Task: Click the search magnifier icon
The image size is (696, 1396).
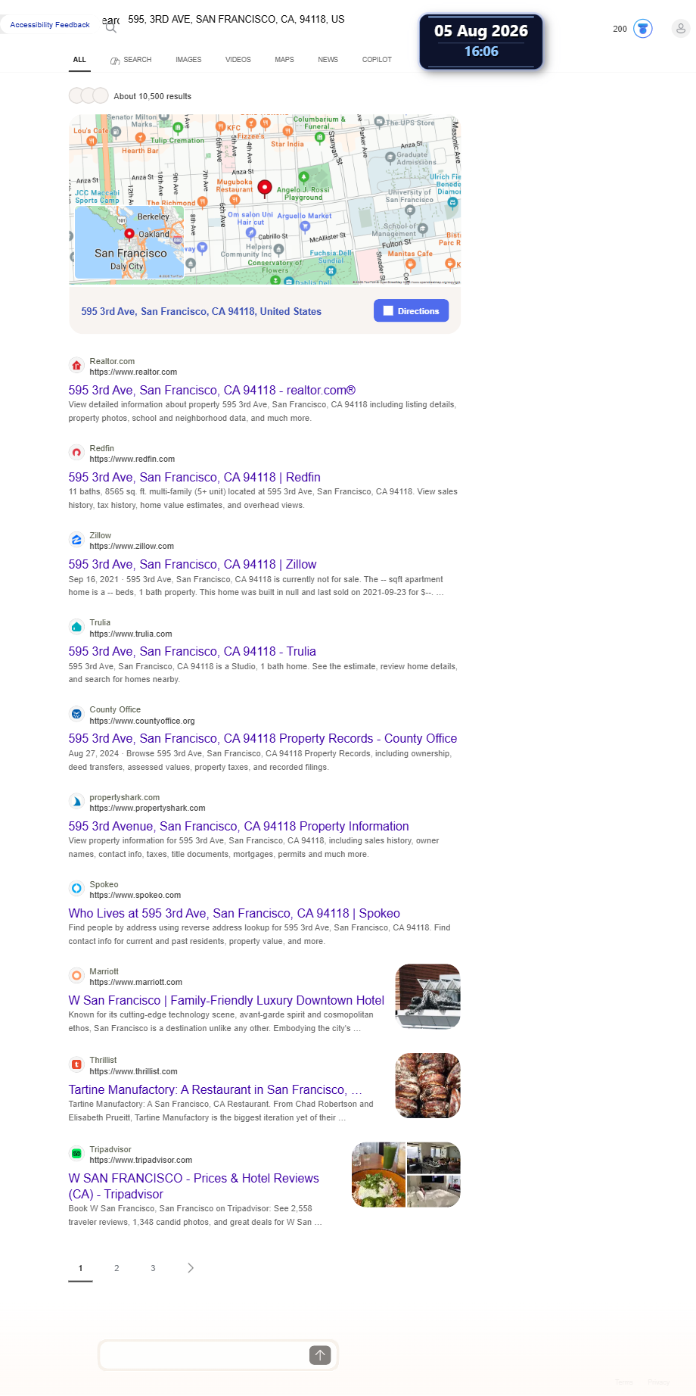Action: coord(111,28)
